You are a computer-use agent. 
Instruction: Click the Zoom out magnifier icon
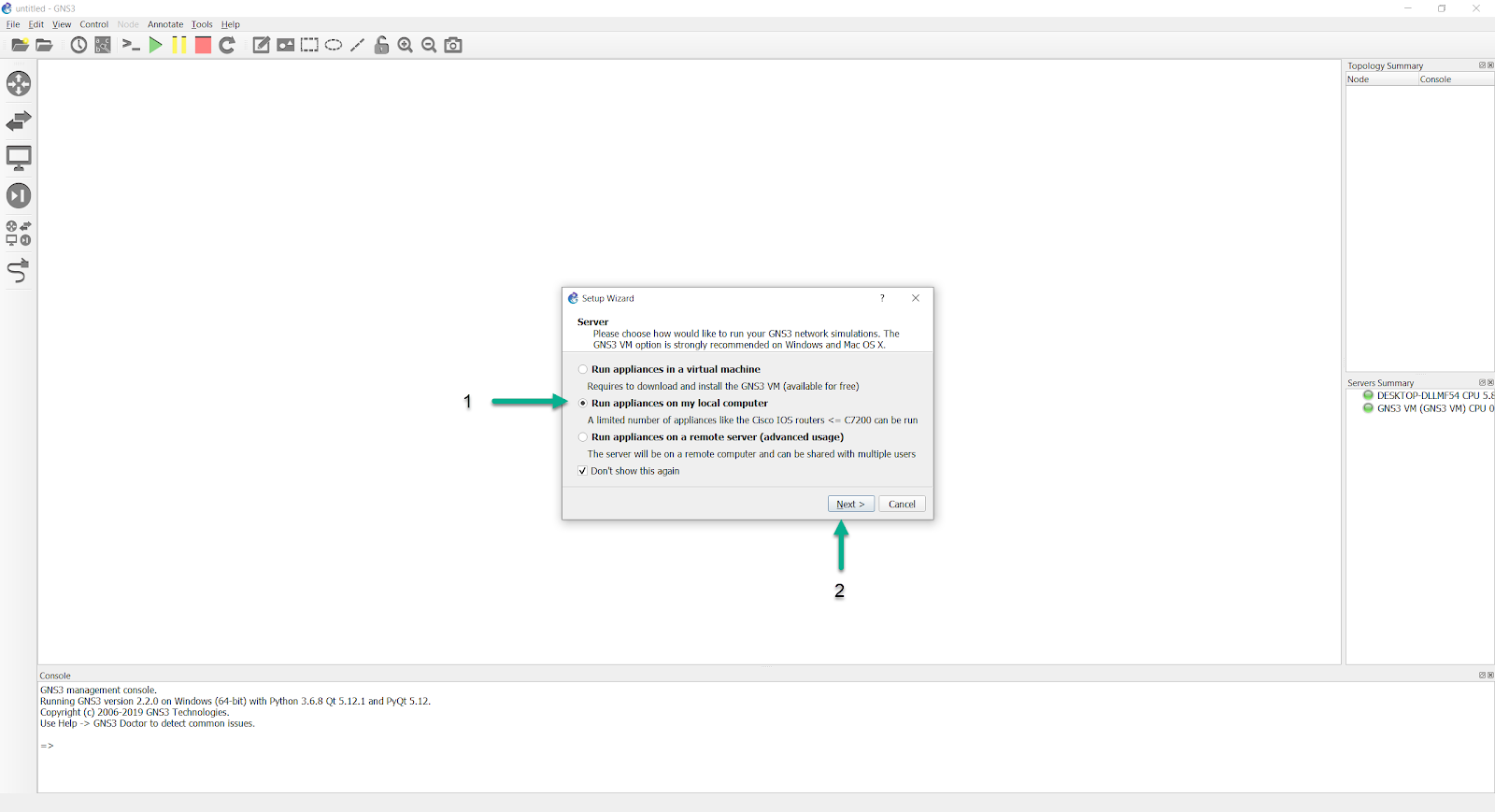click(429, 45)
